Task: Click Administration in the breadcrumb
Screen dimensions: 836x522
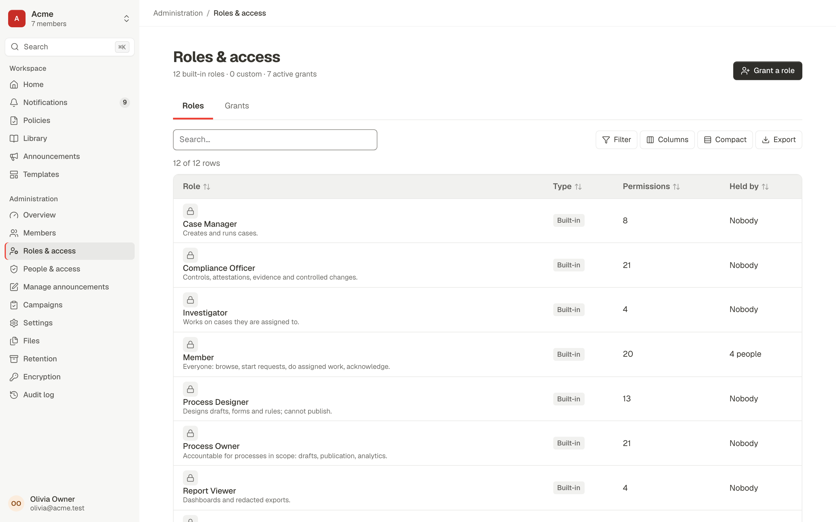Action: [178, 13]
